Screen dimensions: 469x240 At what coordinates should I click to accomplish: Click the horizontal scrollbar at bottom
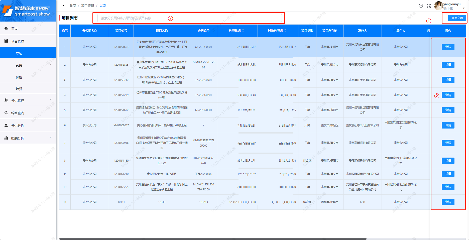(x=213, y=239)
